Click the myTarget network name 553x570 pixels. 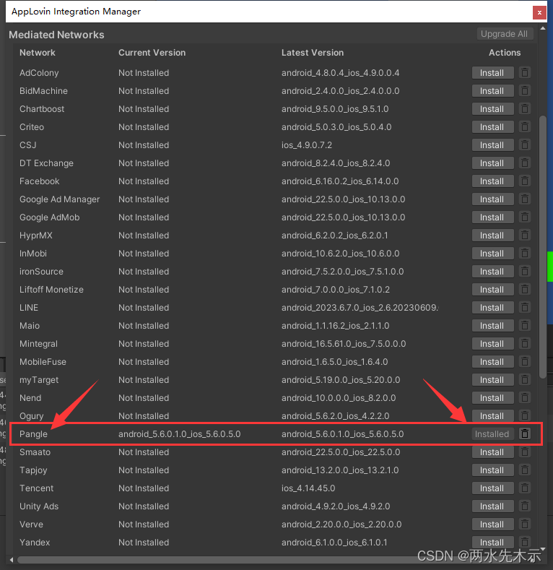[39, 380]
